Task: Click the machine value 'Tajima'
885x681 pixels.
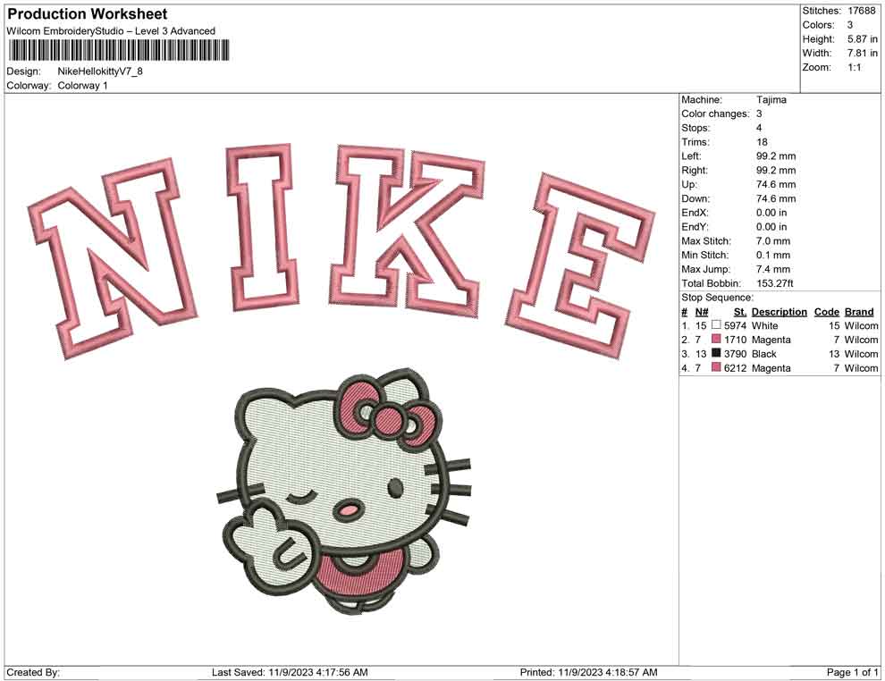Action: point(771,99)
